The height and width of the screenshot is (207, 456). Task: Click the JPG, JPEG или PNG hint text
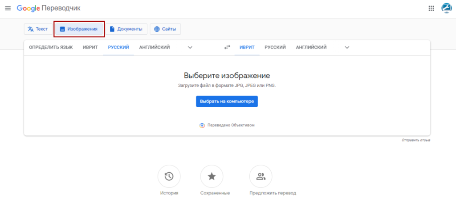coord(227,86)
